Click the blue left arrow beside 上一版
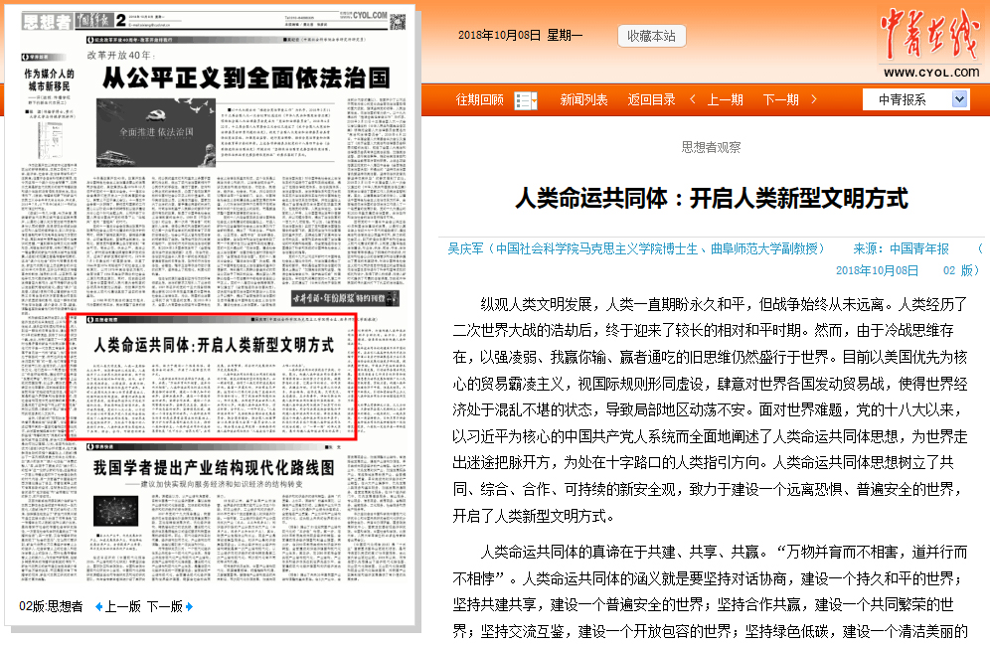 (98, 606)
